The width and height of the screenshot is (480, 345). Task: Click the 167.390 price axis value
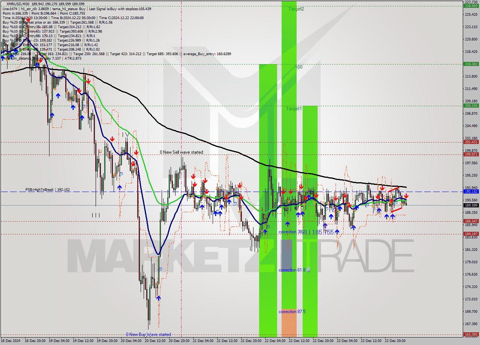(471, 324)
